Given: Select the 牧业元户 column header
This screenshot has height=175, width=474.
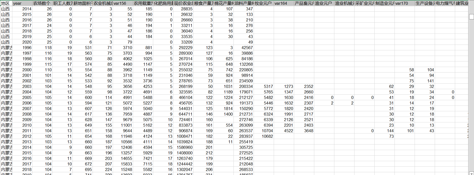Looking at the screenshot, I should pyautogui.click(x=264, y=3).
